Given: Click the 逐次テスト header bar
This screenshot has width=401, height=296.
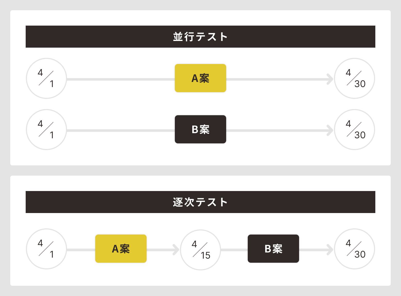Looking at the screenshot, I should 200,202.
